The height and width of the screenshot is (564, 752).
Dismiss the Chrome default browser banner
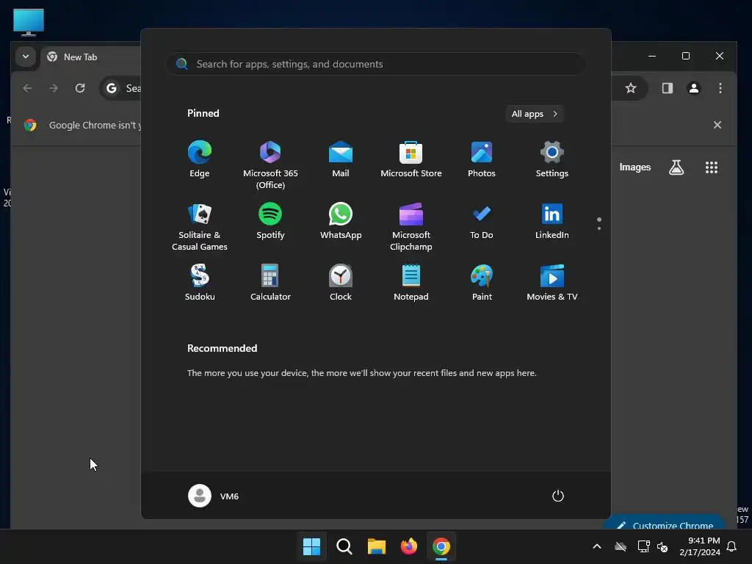pyautogui.click(x=717, y=125)
